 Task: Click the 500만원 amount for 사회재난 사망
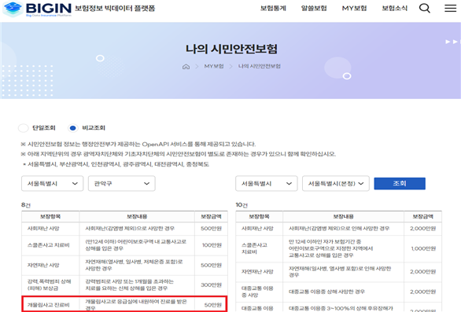click(x=211, y=229)
